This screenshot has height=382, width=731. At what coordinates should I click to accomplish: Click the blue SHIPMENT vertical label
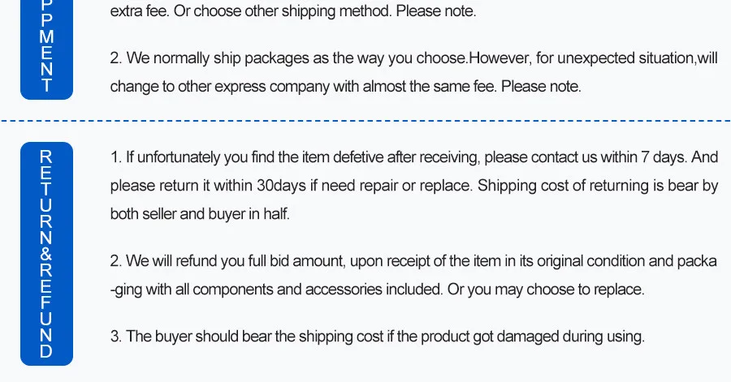46,49
